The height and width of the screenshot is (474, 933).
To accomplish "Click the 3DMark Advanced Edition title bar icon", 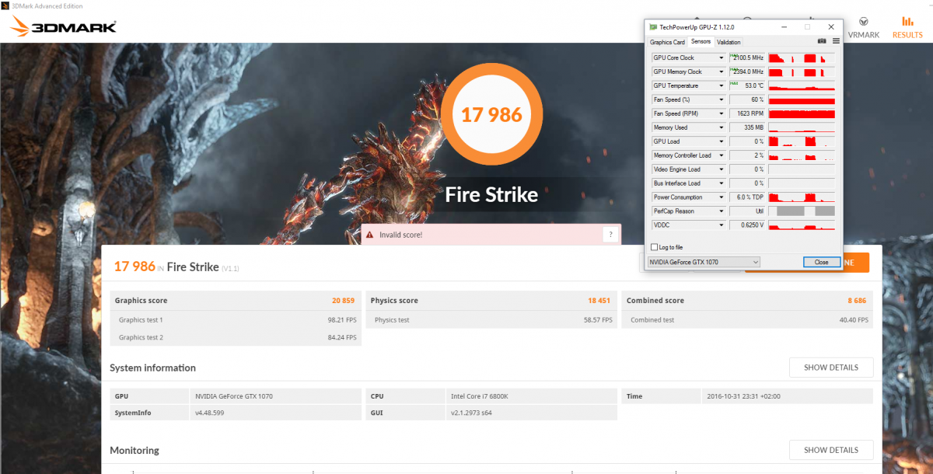I will [x=5, y=5].
